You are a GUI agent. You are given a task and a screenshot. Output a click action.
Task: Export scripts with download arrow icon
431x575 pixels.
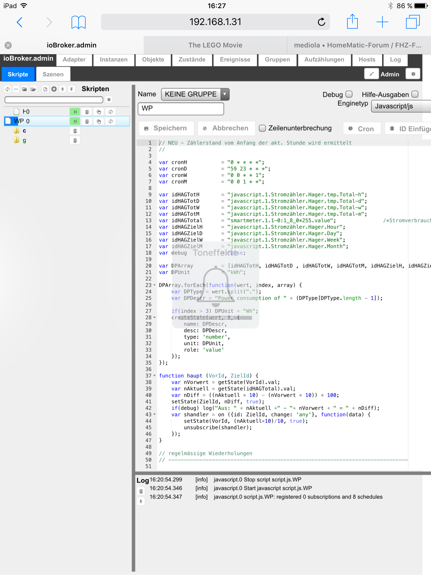tap(63, 89)
